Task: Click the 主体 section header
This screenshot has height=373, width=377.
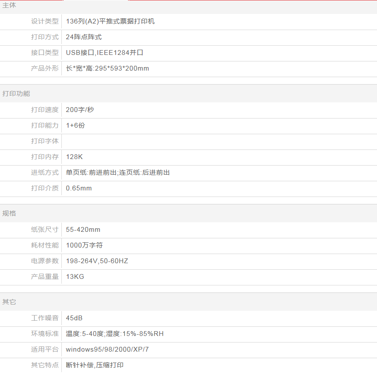Action: (x=10, y=6)
